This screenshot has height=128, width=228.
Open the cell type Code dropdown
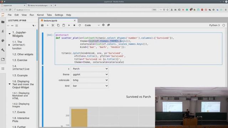[x=92, y=25]
